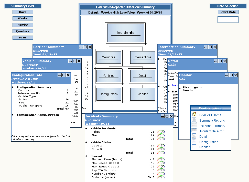Click the Start Date input field

228,20
